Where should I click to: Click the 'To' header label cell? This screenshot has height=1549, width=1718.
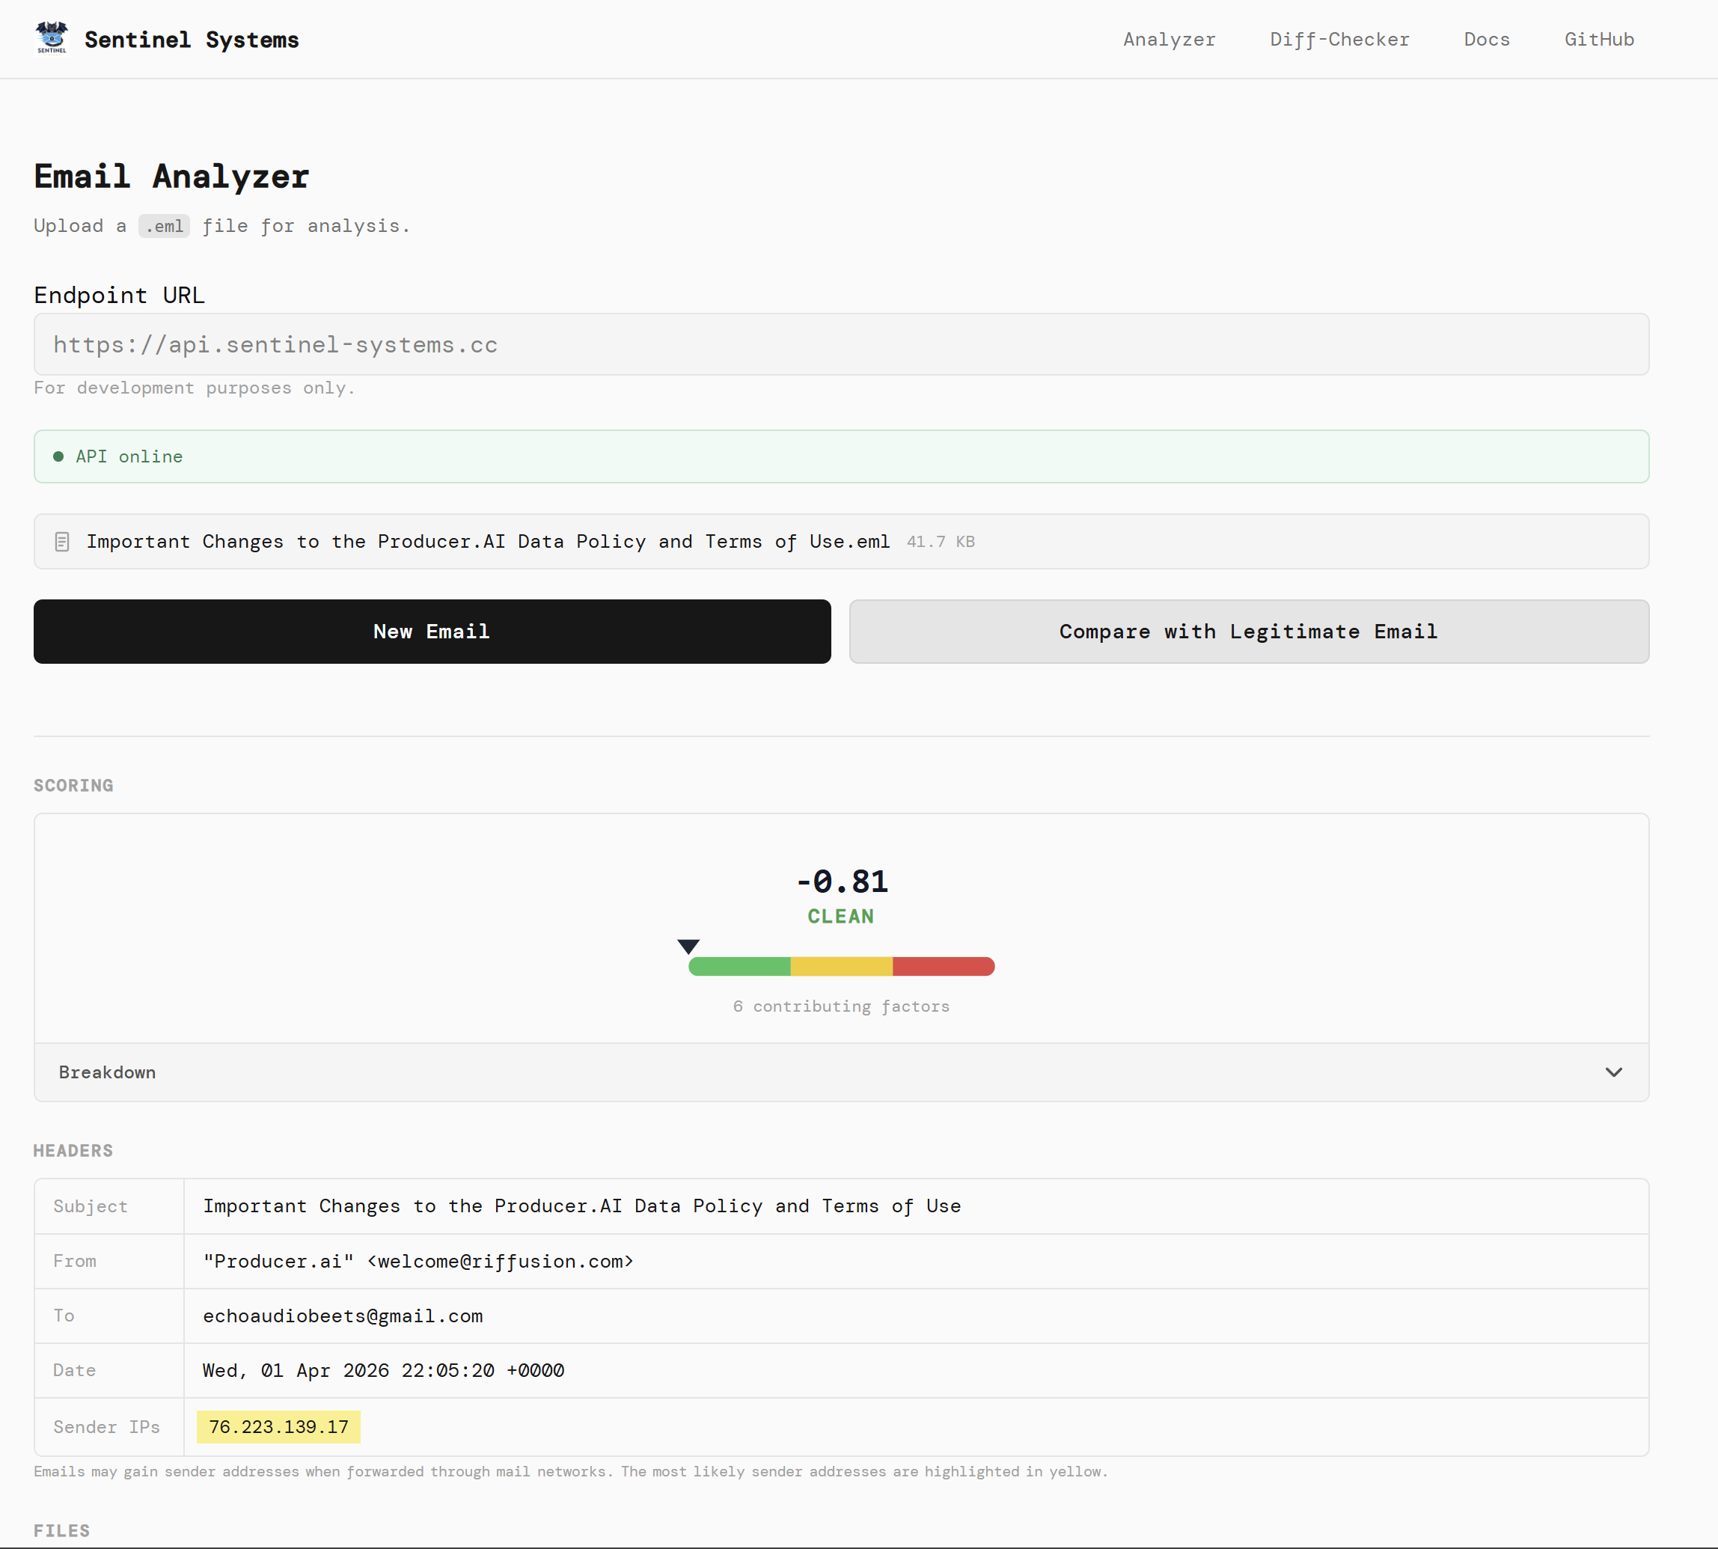click(109, 1316)
